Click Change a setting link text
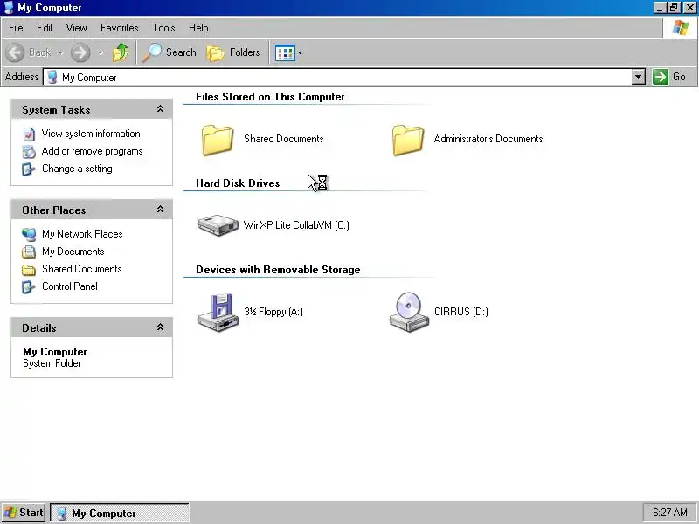 pyautogui.click(x=77, y=169)
